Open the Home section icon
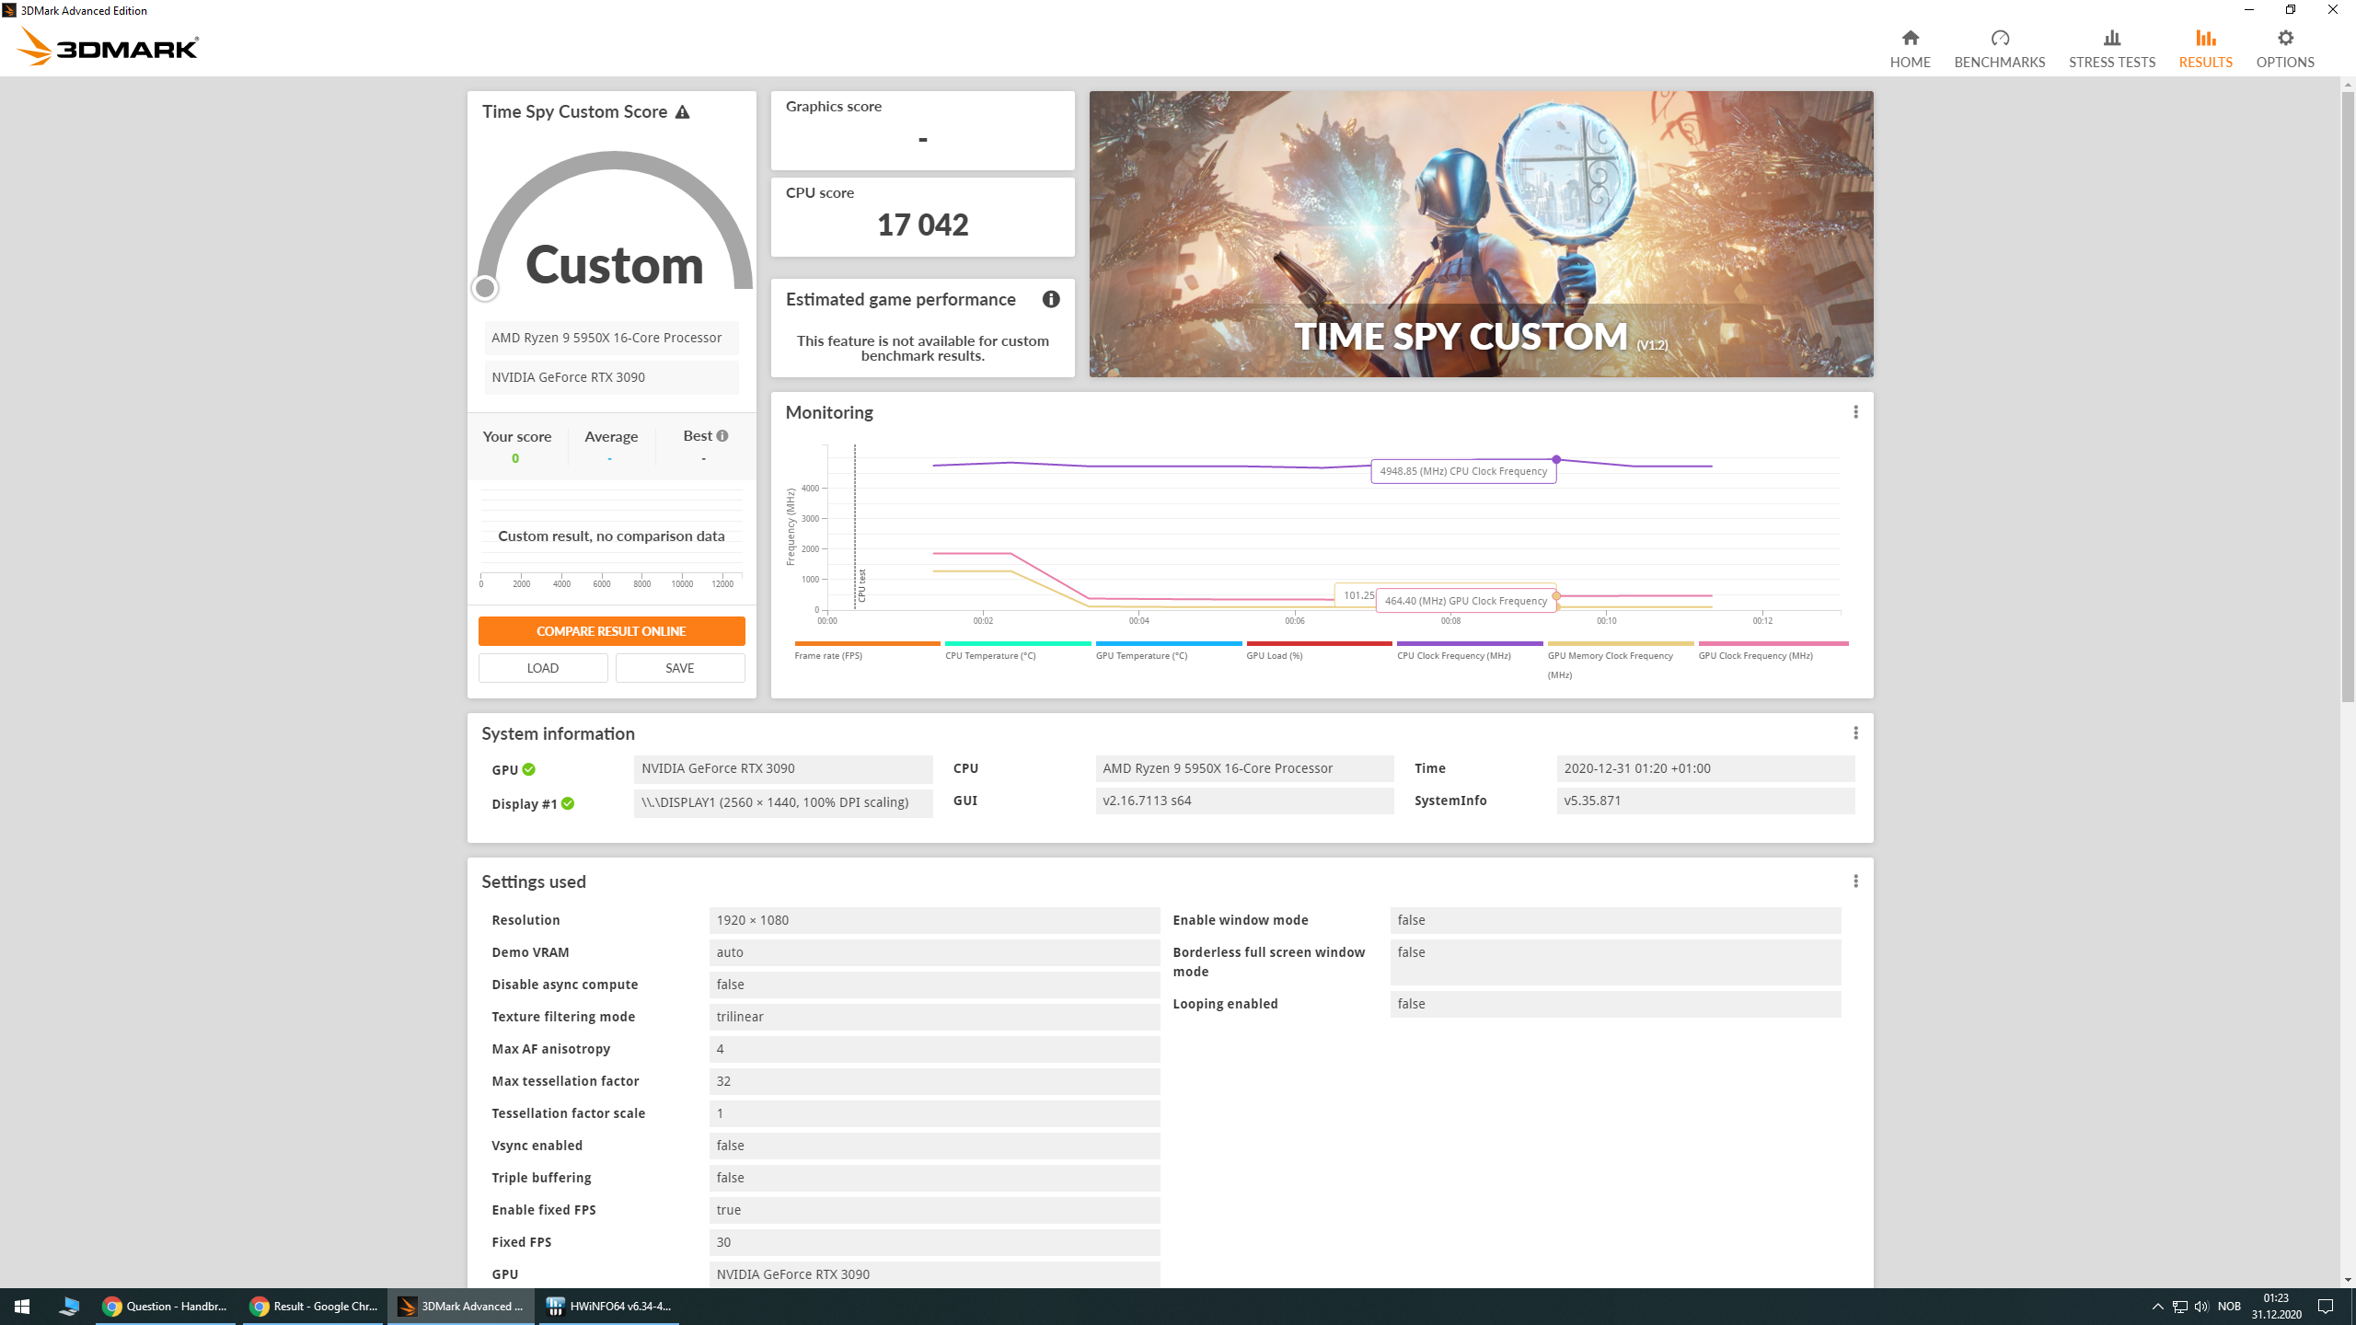 pos(1910,38)
